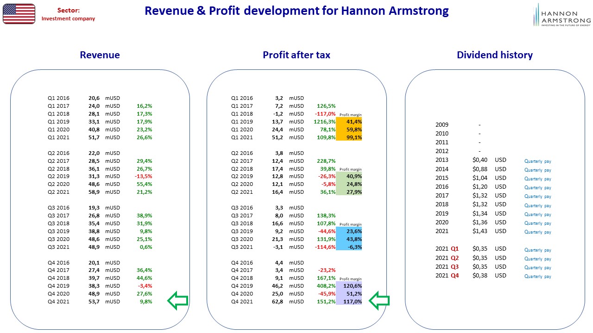The height and width of the screenshot is (333, 593).
Task: Click the 2009 year in dividend history
Action: 442,125
